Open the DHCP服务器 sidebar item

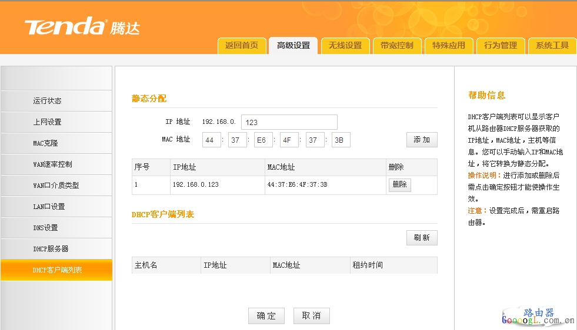[x=51, y=249]
